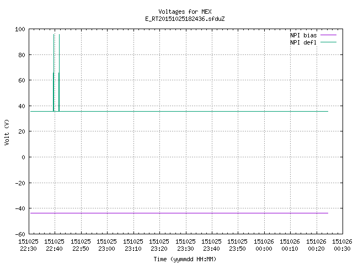The height and width of the screenshot is (264, 353).
Task: Click the y-axis tick label 0
Action: point(23,157)
